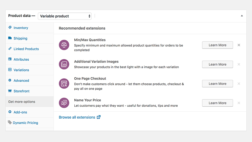Click the Advanced gear icon
The image size is (252, 142).
pyautogui.click(x=10, y=80)
